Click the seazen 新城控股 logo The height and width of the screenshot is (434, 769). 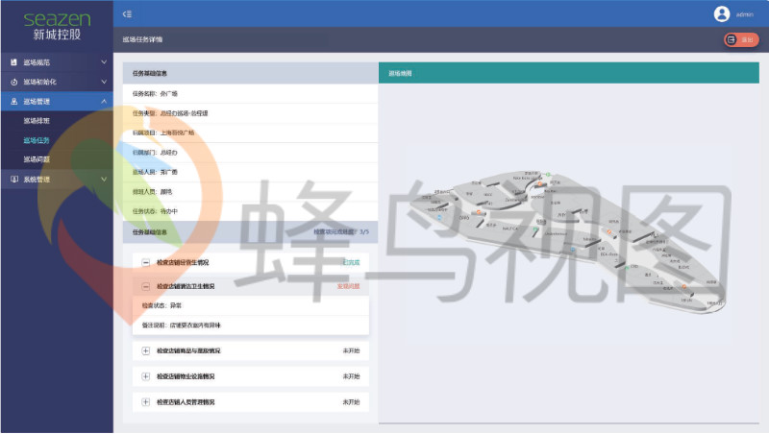57,26
